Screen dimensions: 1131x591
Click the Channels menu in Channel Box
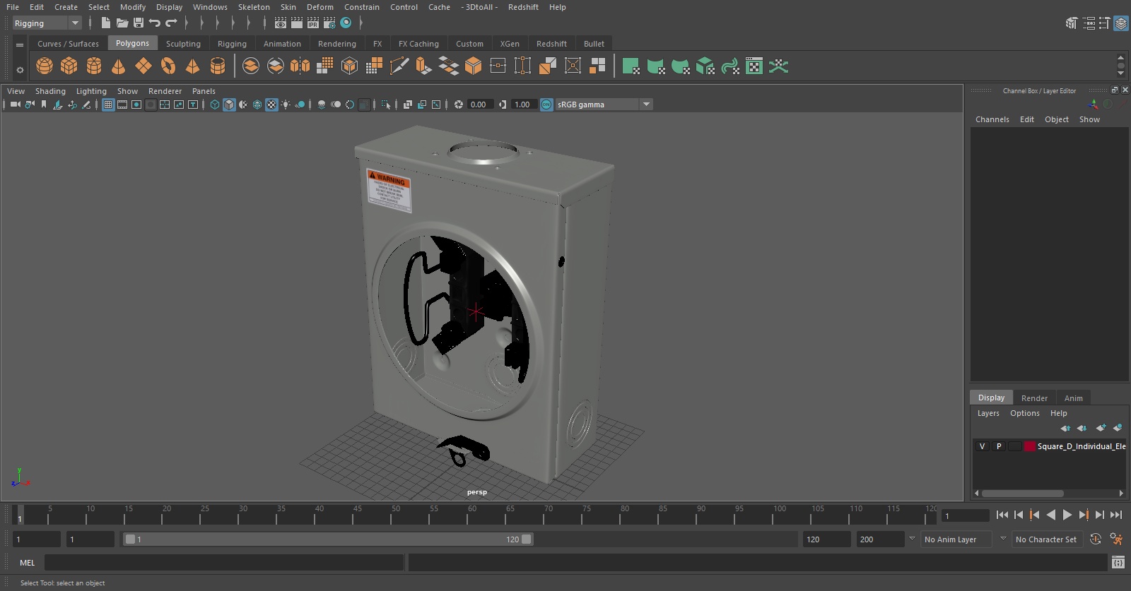point(992,119)
